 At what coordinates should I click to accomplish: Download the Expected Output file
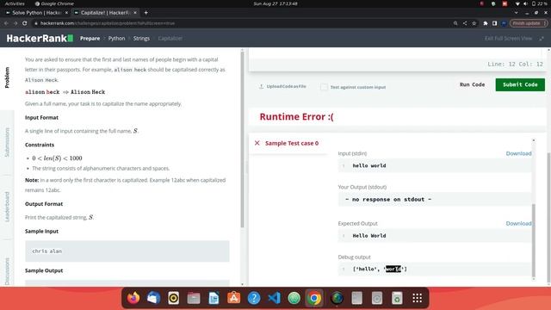click(x=518, y=223)
